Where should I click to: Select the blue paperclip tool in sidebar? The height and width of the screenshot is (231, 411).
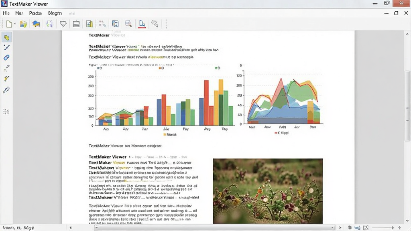coord(6,58)
